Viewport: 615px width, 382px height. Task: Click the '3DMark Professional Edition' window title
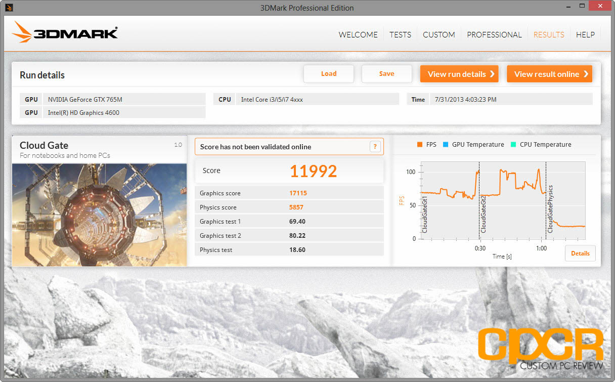(307, 8)
